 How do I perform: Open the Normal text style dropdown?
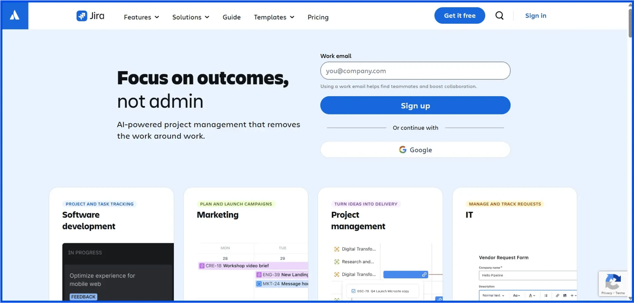pos(493,296)
